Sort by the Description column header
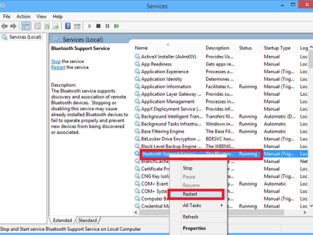Screen dimensions: 313x235 coord(220,48)
